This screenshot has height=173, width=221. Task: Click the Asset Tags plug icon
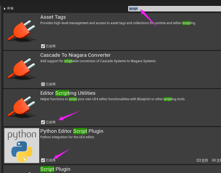coord(22,31)
